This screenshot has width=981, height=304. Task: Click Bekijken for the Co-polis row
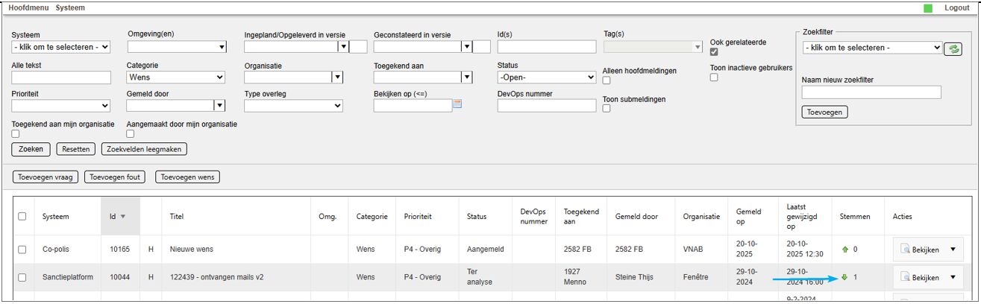click(x=919, y=250)
